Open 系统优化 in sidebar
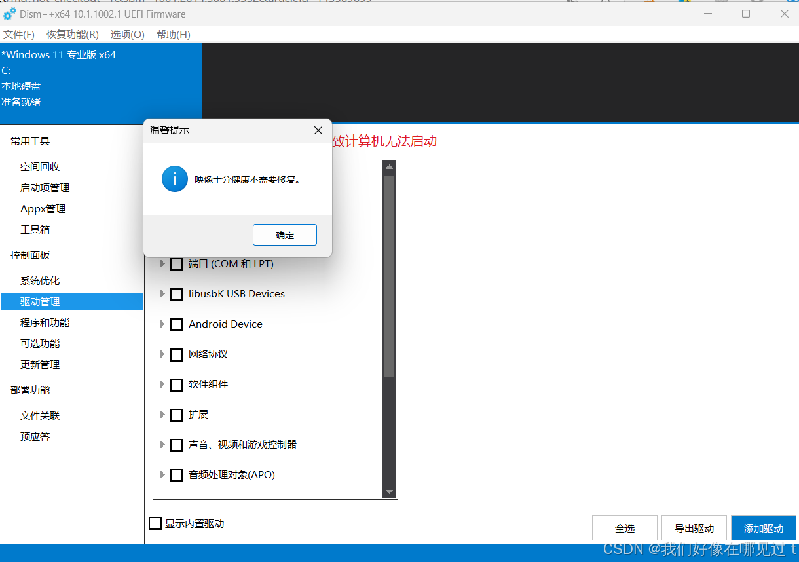This screenshot has height=562, width=799. [x=40, y=281]
